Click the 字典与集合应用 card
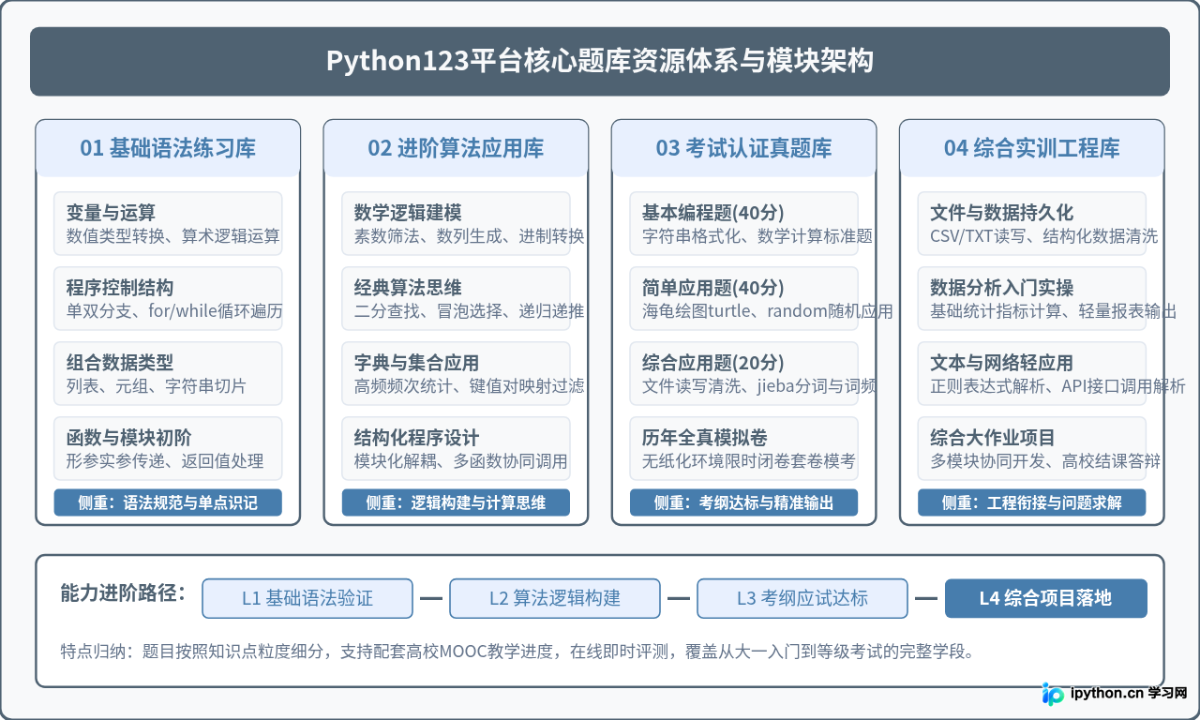The width and height of the screenshot is (1200, 720). pyautogui.click(x=456, y=373)
